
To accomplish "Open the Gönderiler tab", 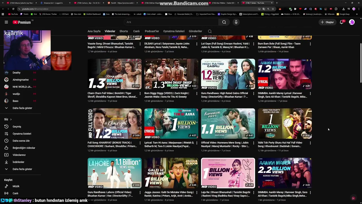I will coord(195,31).
